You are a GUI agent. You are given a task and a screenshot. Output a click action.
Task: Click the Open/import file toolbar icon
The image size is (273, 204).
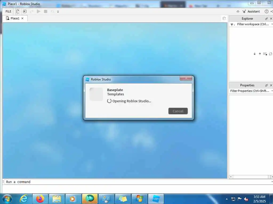[25, 11]
